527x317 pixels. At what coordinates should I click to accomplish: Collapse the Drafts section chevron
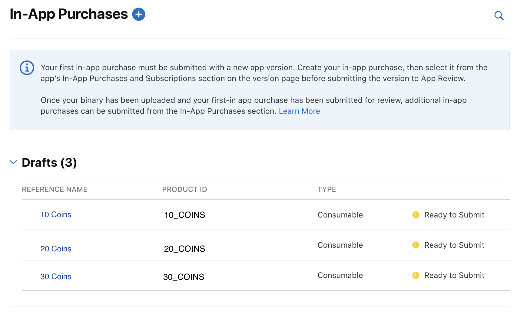tap(13, 162)
